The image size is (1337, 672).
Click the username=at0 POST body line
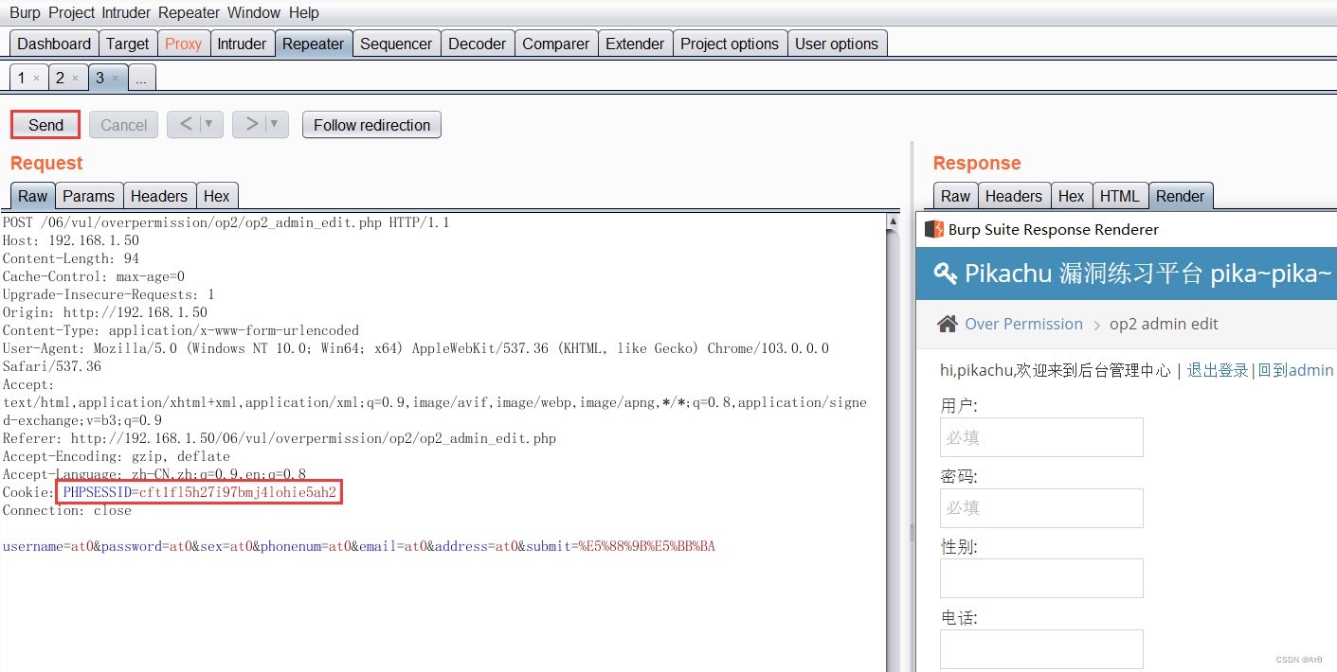click(x=359, y=546)
